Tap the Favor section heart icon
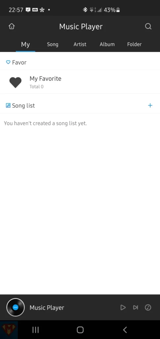This screenshot has height=339, width=160. (x=8, y=62)
